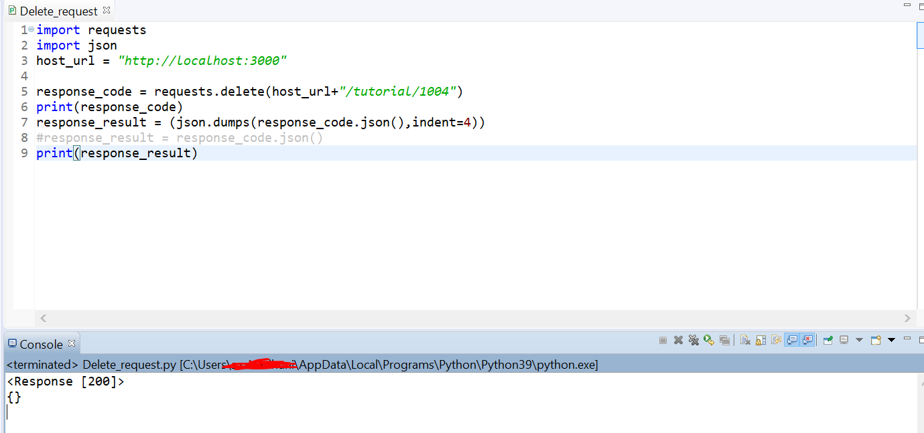Screen dimensions: 924x433
Task: Click the green Terminate and Relaunch icon
Action: click(x=709, y=340)
